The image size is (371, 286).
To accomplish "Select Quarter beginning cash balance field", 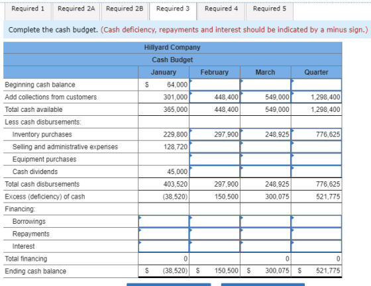I will pyautogui.click(x=317, y=85).
